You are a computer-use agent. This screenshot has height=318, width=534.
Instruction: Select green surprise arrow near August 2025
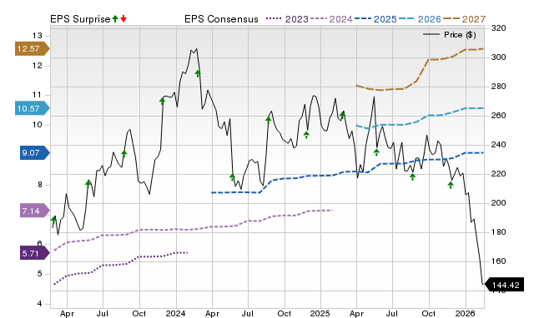click(x=412, y=176)
